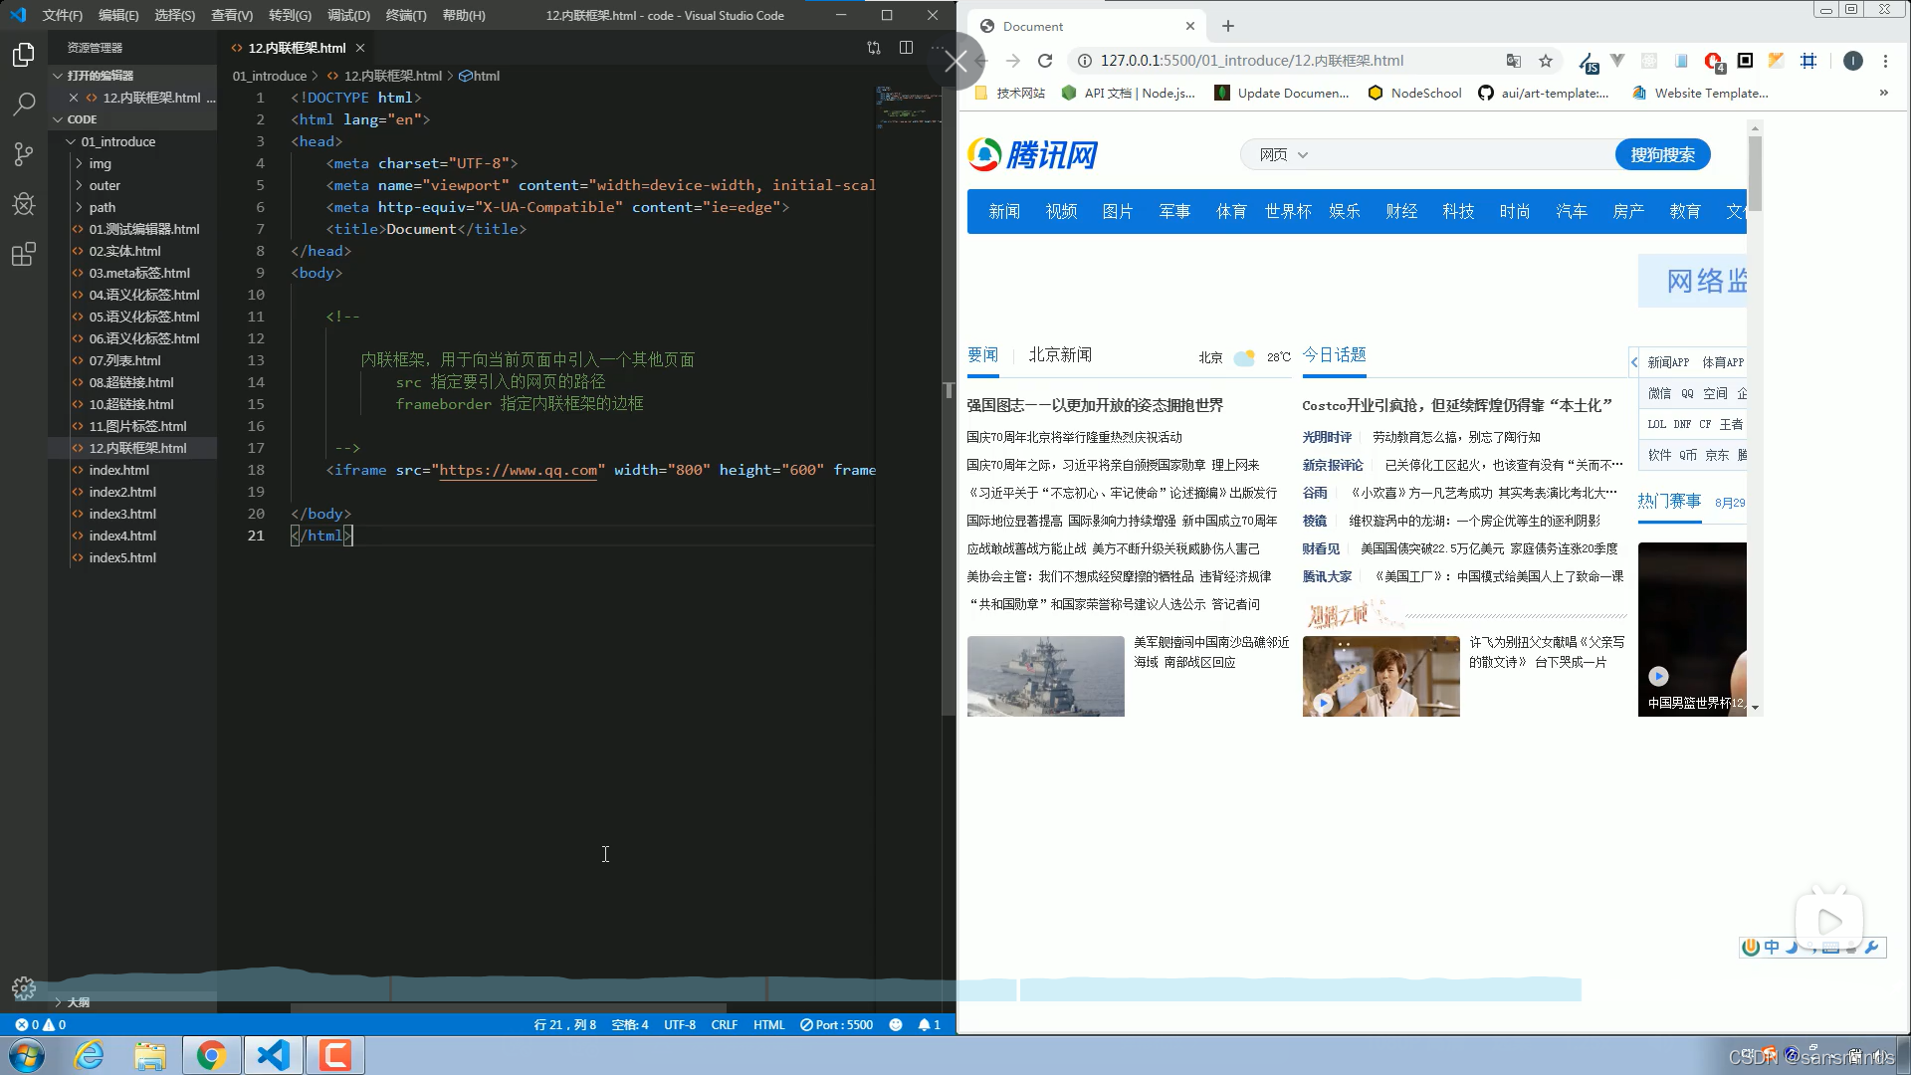Open the Explorer view in activity bar
Image resolution: width=1911 pixels, height=1075 pixels.
pyautogui.click(x=24, y=55)
